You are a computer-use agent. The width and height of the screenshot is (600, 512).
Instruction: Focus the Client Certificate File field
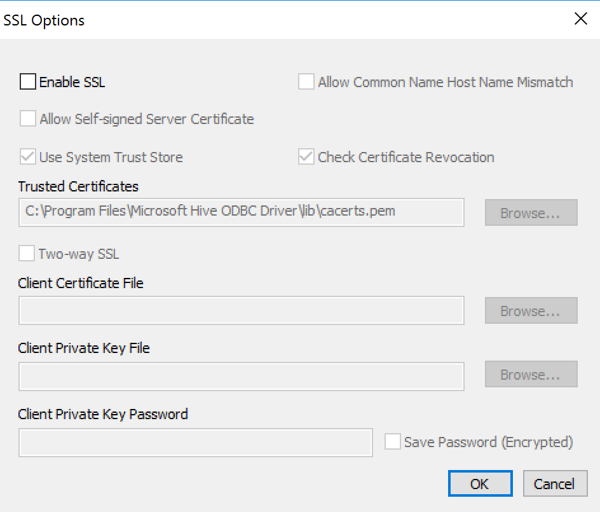tap(242, 310)
